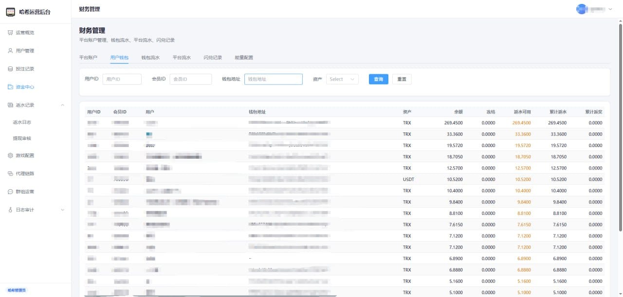Click the 返水记录 icon in sidebar

point(10,105)
